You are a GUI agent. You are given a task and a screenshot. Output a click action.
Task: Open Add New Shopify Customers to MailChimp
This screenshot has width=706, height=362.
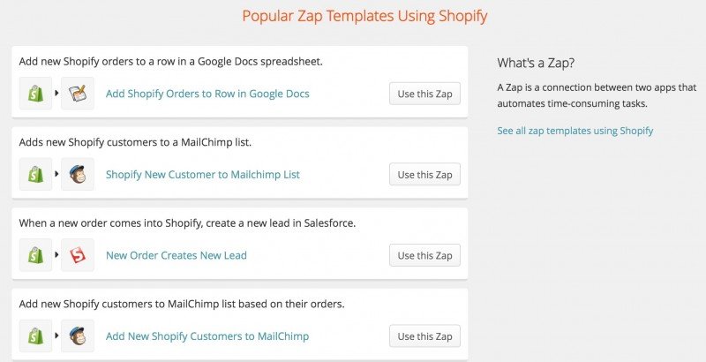pyautogui.click(x=207, y=336)
